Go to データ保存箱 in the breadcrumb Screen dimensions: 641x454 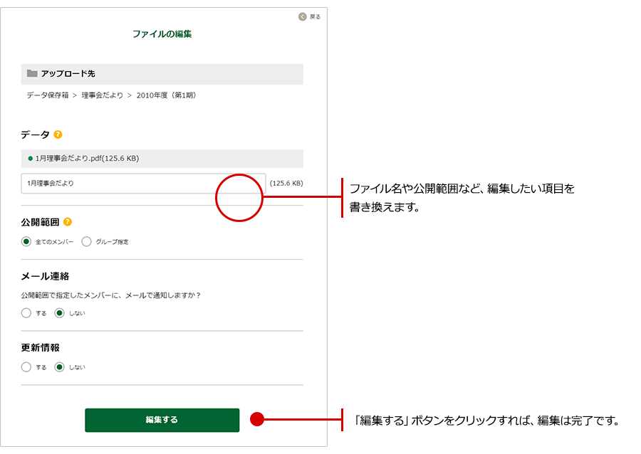tap(47, 95)
